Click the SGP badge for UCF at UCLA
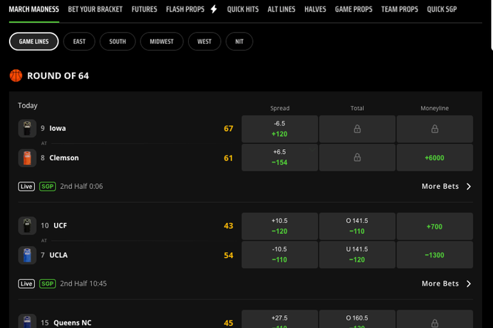493x328 pixels. pos(48,284)
